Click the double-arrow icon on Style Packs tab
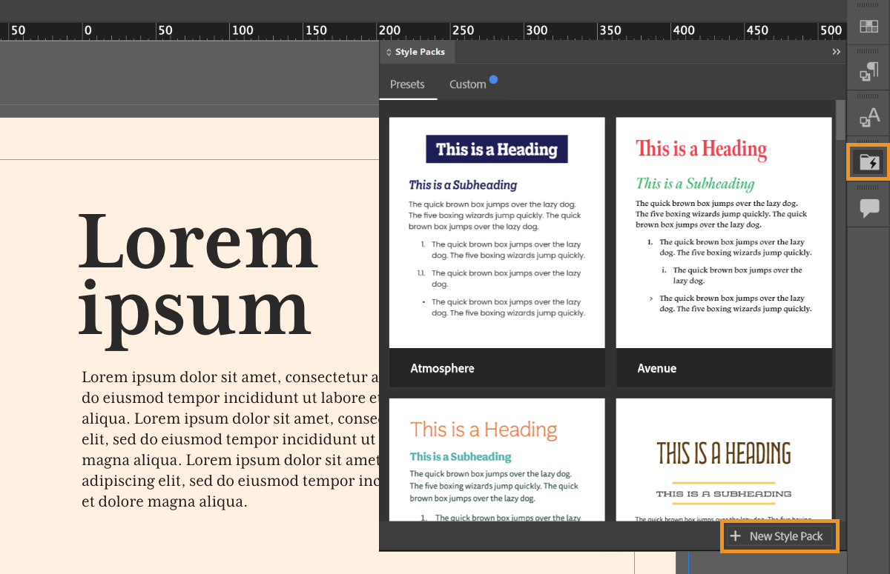This screenshot has width=890, height=574. [x=837, y=51]
